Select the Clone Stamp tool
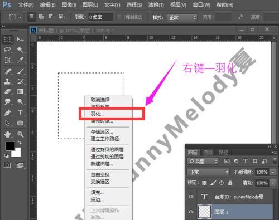 (x=7, y=81)
